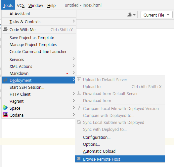
Task: Select Compare Local File with Deployed Version
Action: click(x=120, y=108)
